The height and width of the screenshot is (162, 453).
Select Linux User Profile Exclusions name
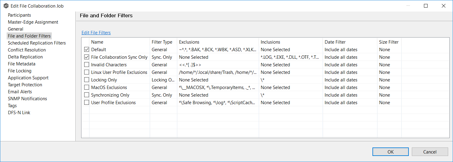[x=119, y=72]
